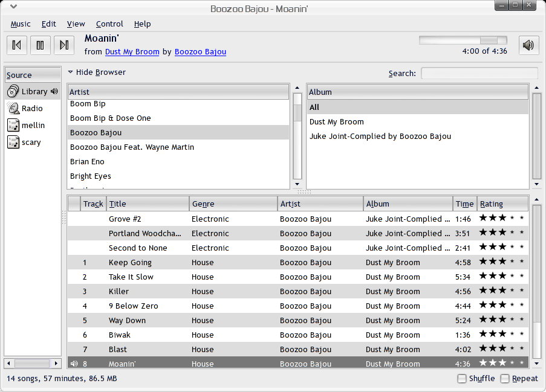This screenshot has height=392, width=546.
Task: Click the blank first column header in song list
Action: pos(74,204)
